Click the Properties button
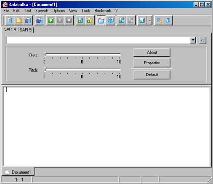This screenshot has width=213, height=184. tap(152, 63)
